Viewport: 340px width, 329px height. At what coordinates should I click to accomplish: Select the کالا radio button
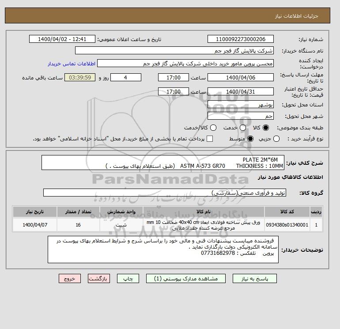[x=266, y=128]
